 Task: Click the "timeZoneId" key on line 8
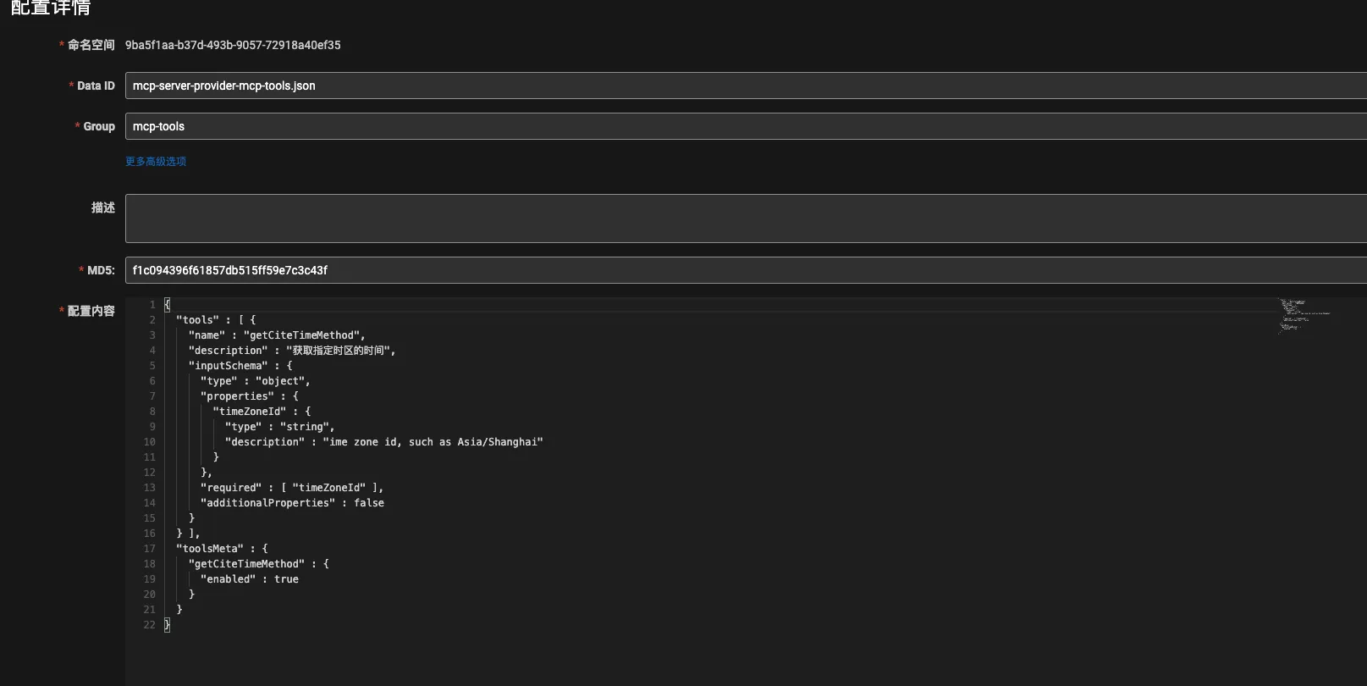[x=249, y=412]
